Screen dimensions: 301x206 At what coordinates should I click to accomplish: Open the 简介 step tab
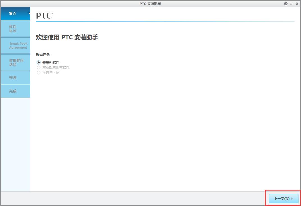point(15,13)
